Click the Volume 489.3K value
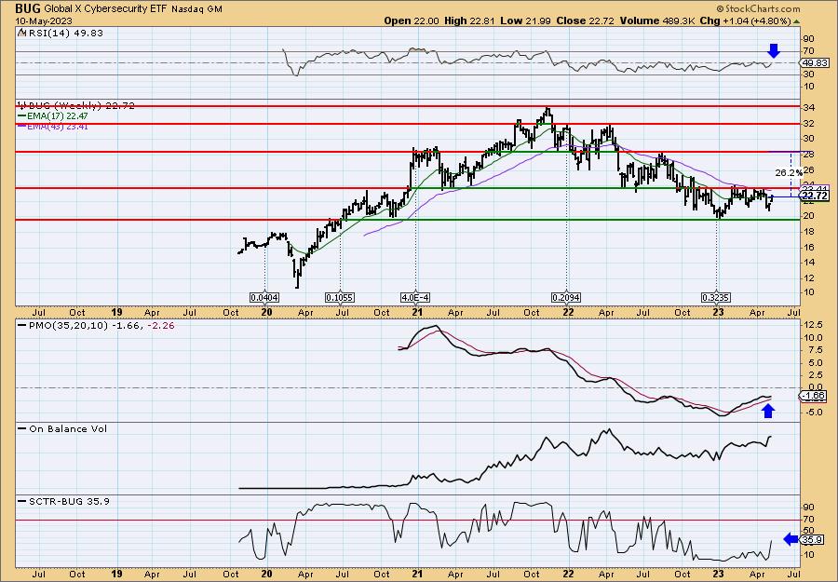 [658, 20]
